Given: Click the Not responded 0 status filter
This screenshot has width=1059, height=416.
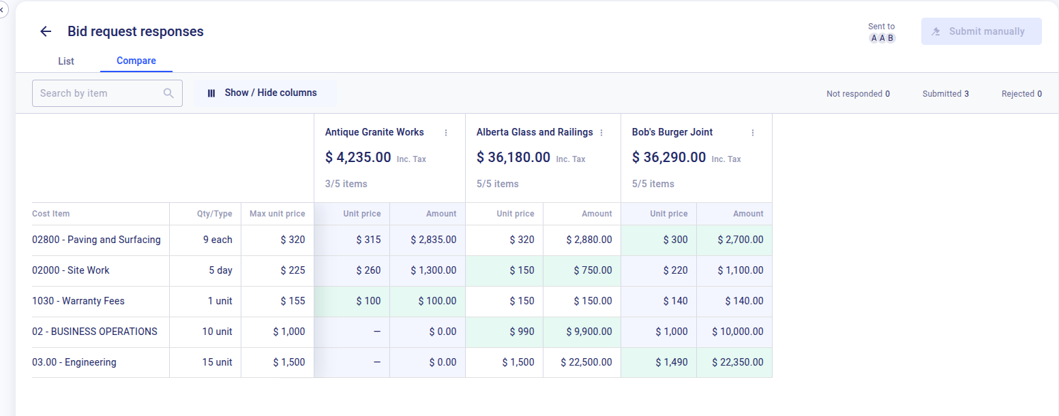Looking at the screenshot, I should pos(858,94).
